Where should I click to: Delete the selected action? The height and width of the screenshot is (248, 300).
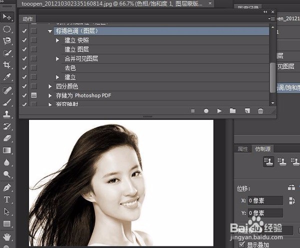click(x=260, y=111)
